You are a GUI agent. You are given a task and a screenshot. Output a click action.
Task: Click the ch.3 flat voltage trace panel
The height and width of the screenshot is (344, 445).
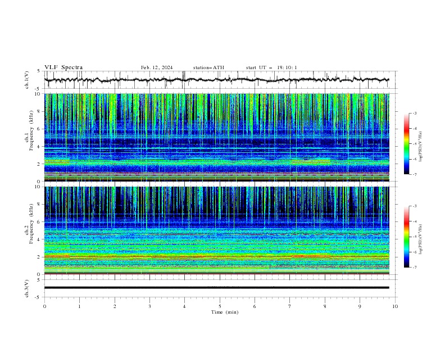pyautogui.click(x=221, y=288)
